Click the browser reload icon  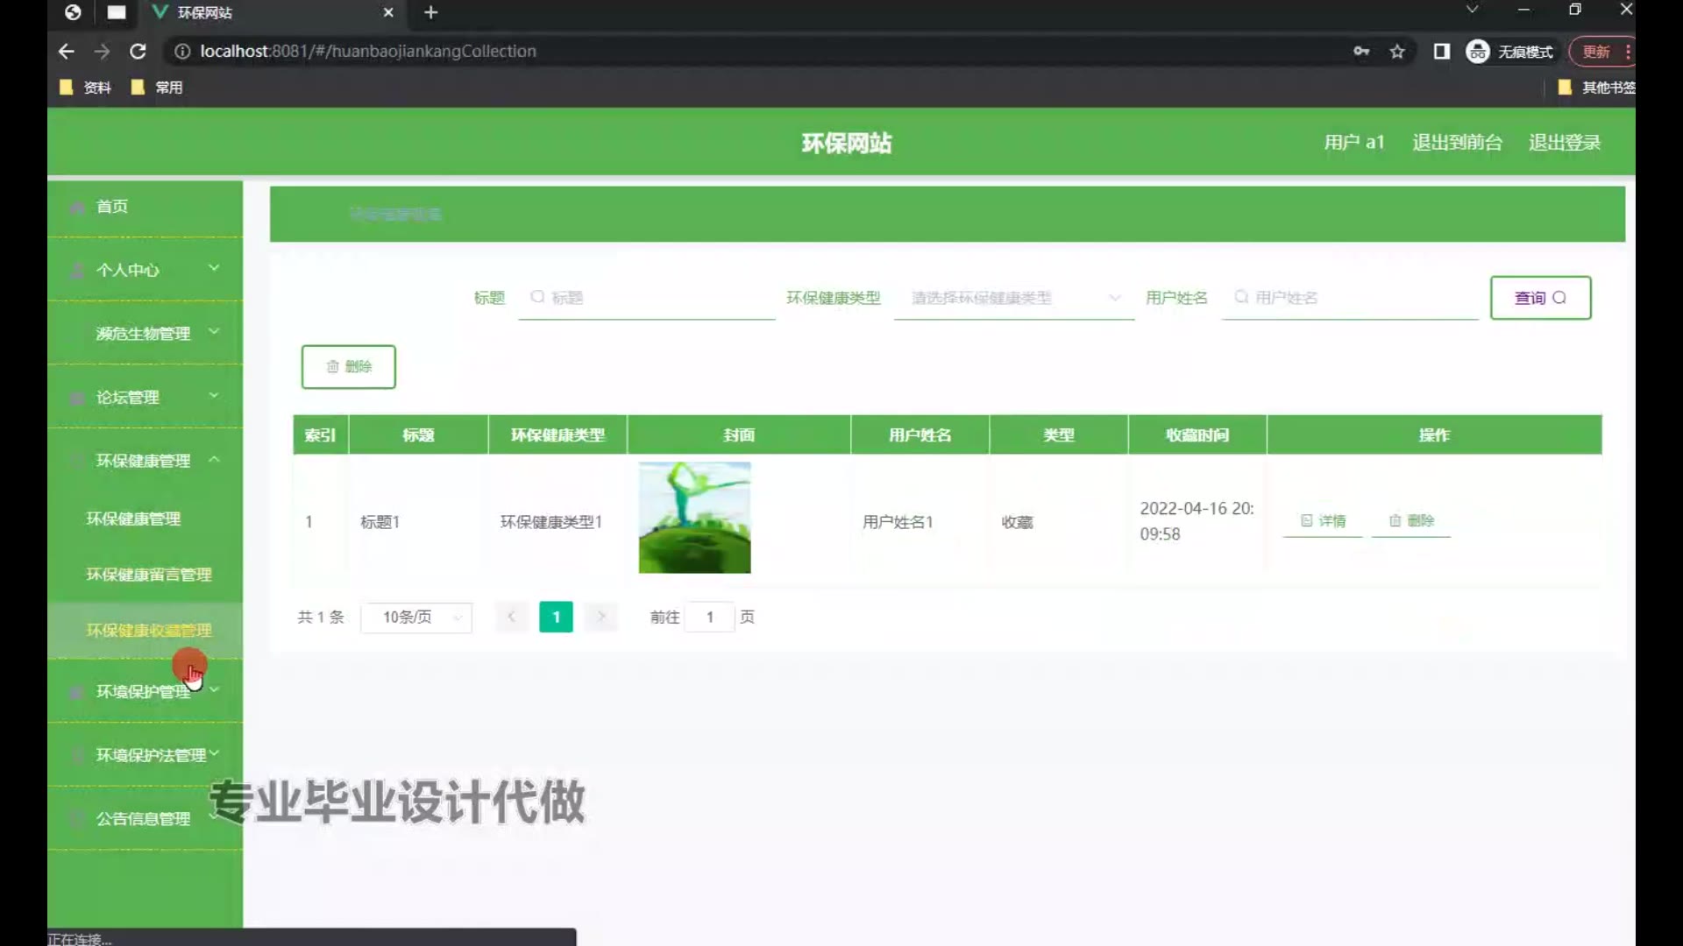(x=138, y=52)
